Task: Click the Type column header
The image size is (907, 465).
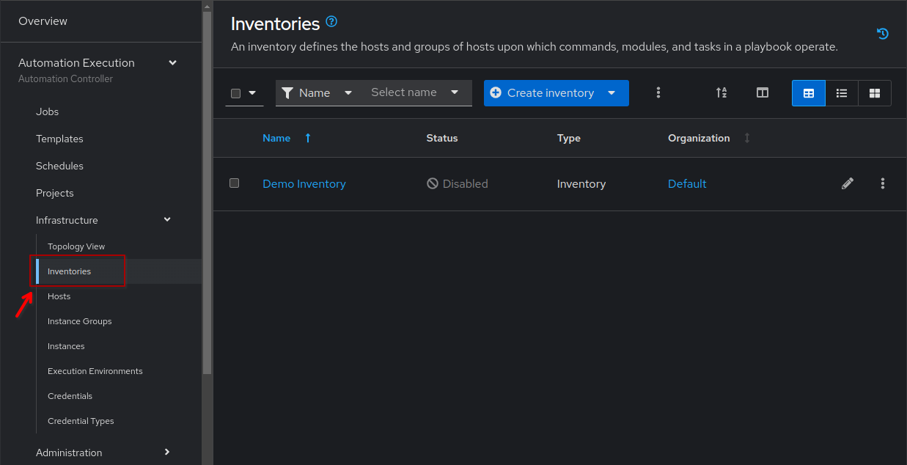Action: 569,138
